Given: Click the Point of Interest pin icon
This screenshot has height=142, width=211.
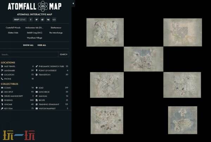Looking at the screenshot, I should click(37, 71).
